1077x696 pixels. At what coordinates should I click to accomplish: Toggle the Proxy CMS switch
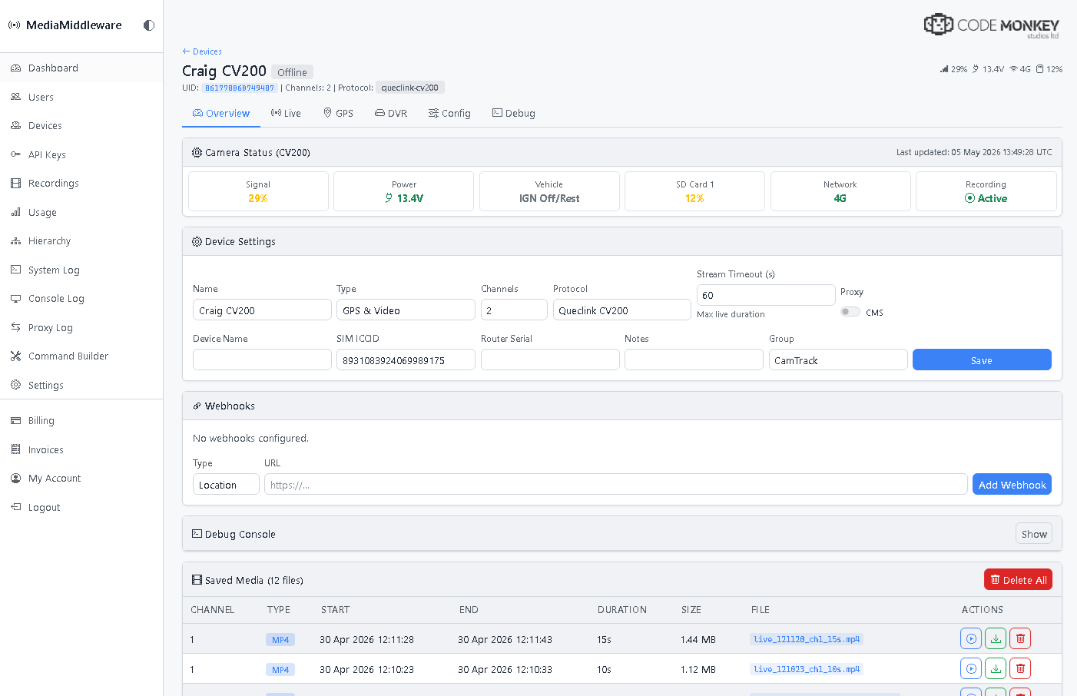(x=850, y=312)
